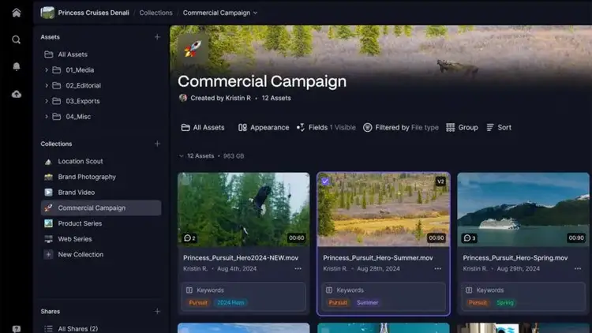This screenshot has width=592, height=333.
Task: Add a collection with Collections plus icon
Action: pyautogui.click(x=157, y=144)
